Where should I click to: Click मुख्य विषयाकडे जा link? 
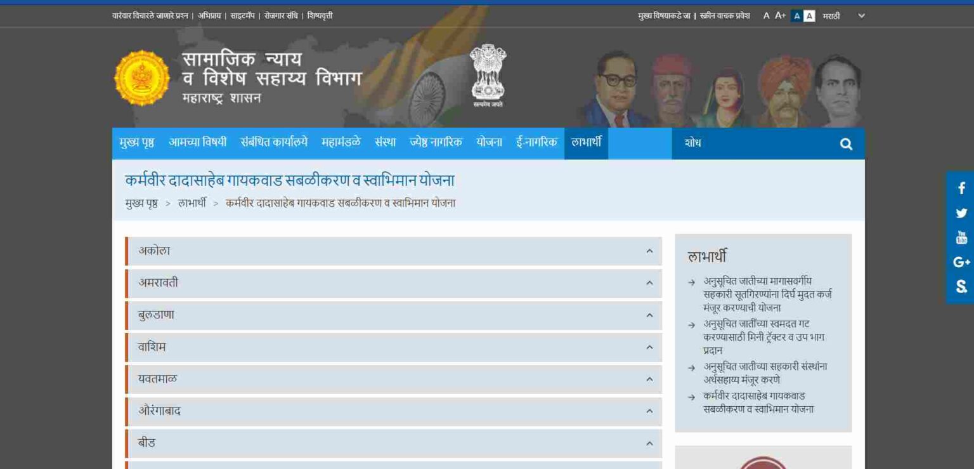click(x=664, y=16)
